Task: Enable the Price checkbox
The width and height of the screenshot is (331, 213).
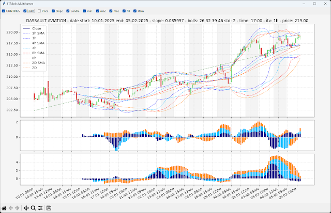Action: coord(39,10)
